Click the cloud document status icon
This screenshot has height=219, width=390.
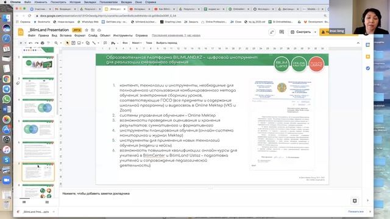[99, 30]
